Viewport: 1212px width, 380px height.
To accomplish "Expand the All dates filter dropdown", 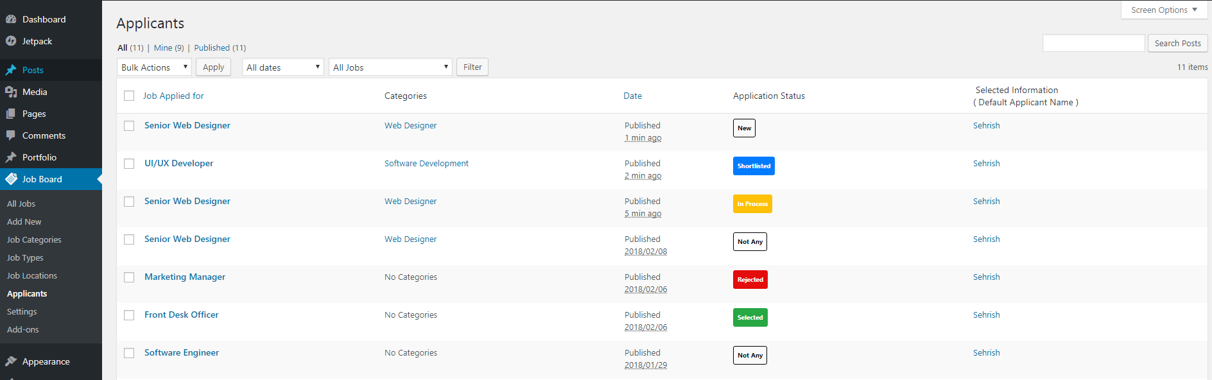I will 282,67.
